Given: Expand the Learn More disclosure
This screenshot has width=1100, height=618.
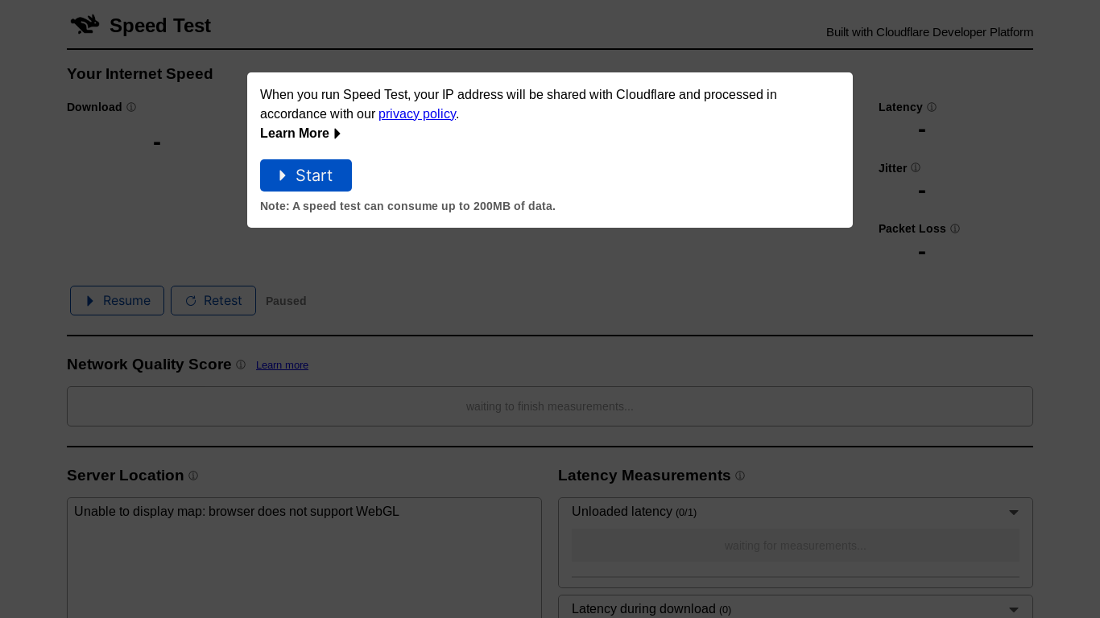Looking at the screenshot, I should [x=300, y=134].
